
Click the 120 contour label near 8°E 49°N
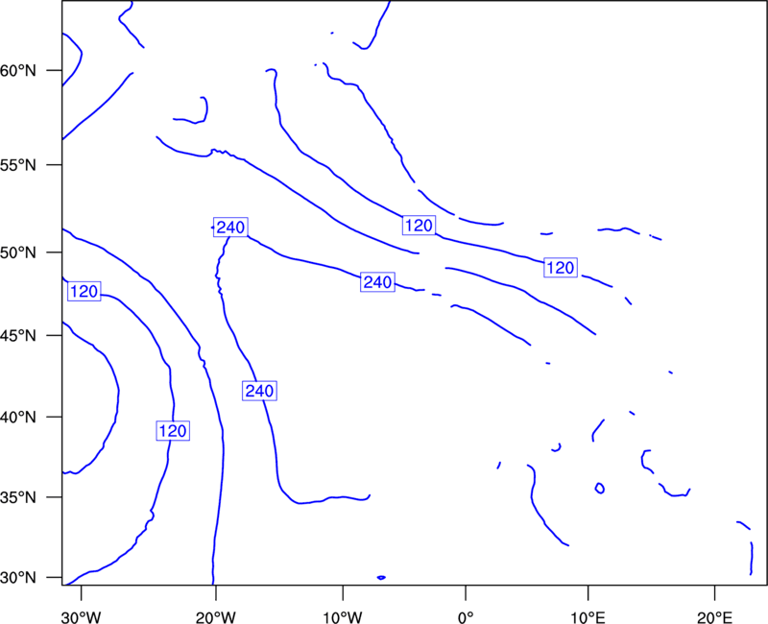coord(561,268)
